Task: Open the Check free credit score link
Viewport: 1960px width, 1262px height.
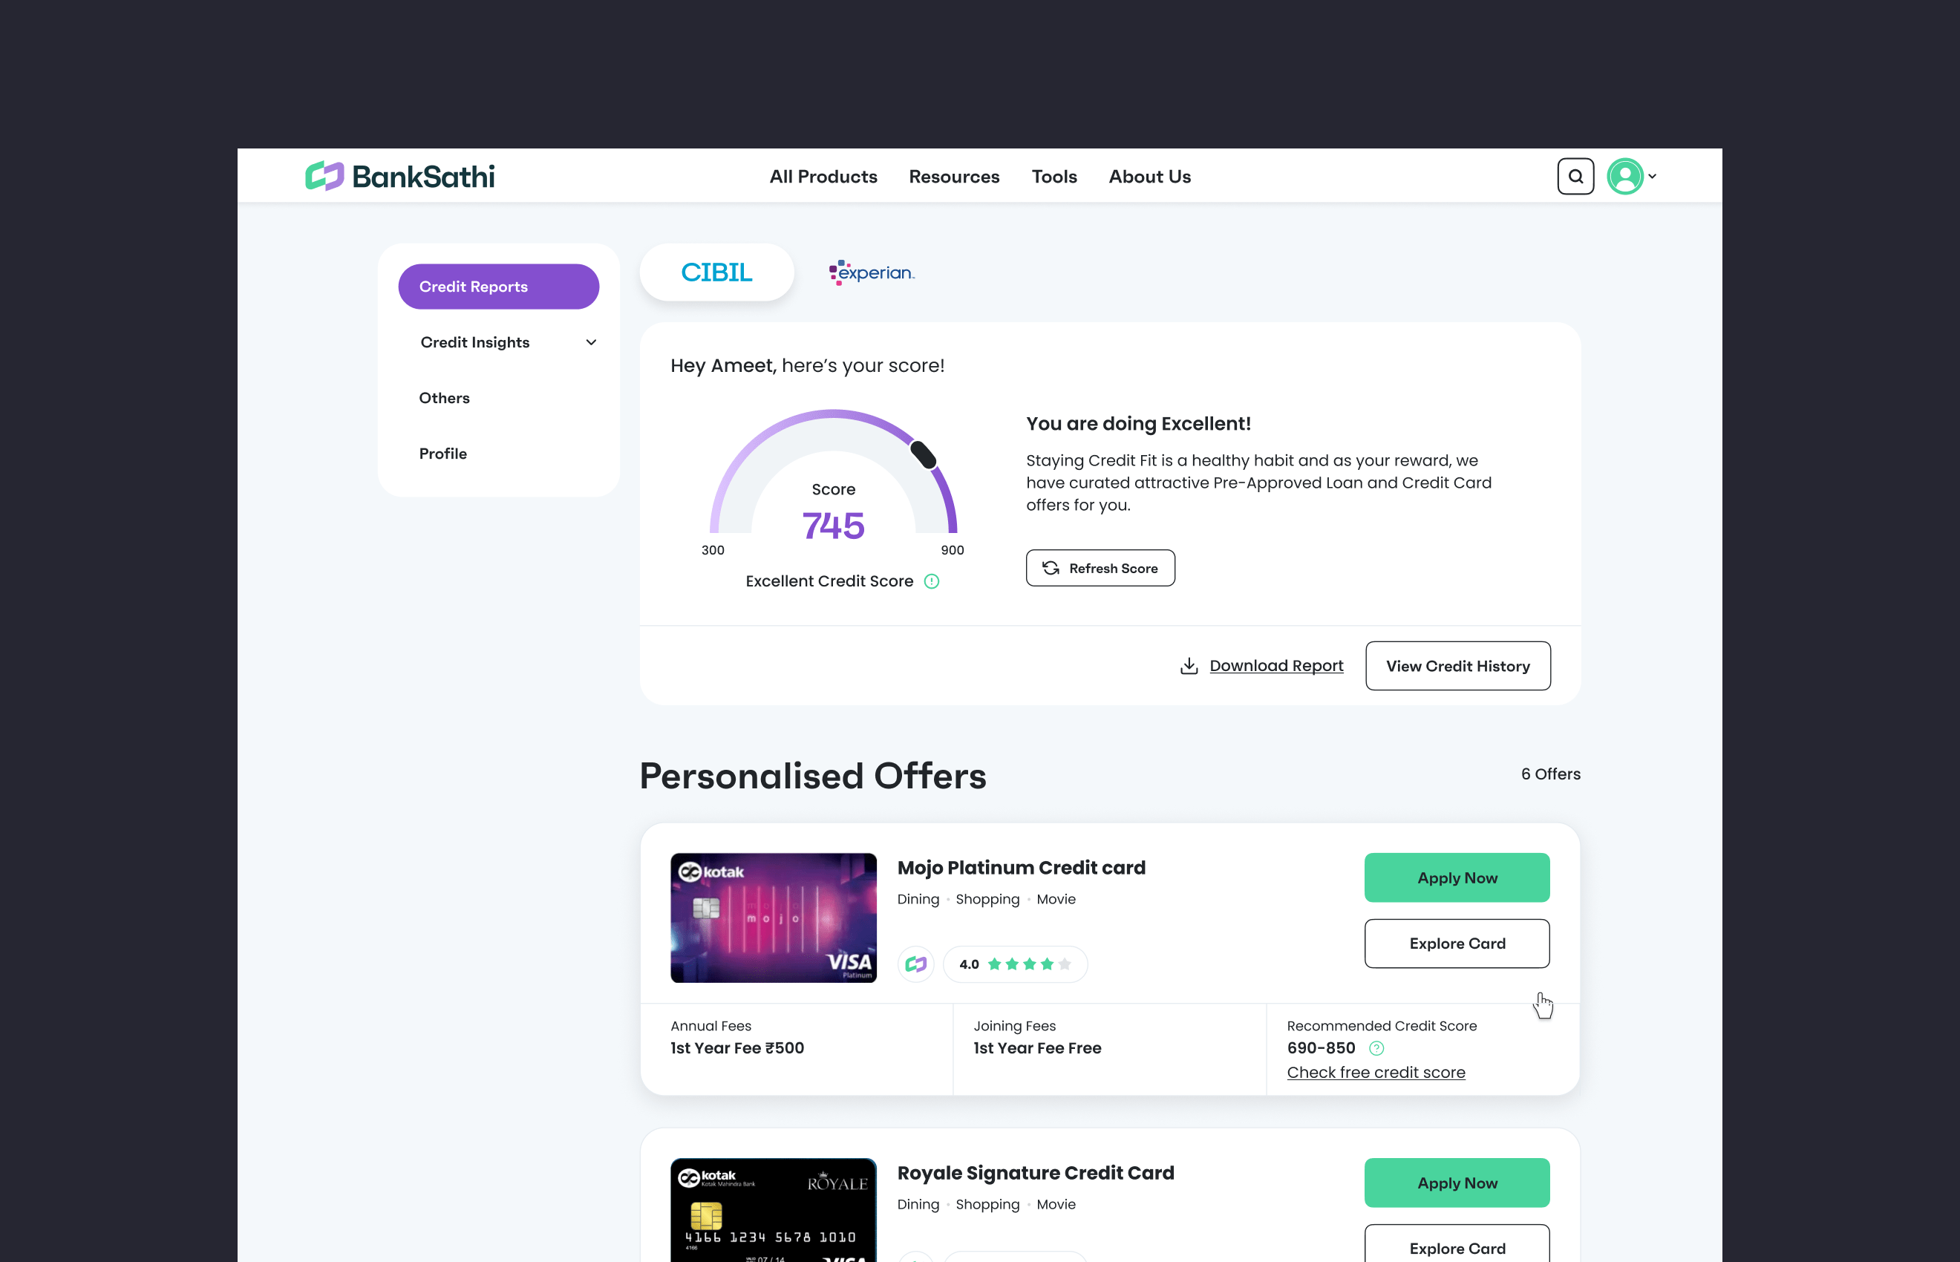Action: (1376, 1072)
